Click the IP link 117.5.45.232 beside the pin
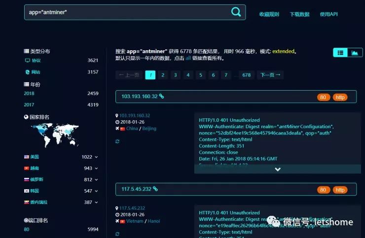This screenshot has width=365, height=238. [132, 208]
